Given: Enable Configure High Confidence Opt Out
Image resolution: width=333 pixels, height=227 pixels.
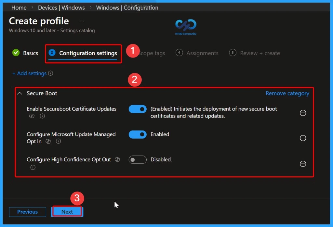Looking at the screenshot, I should [137, 159].
